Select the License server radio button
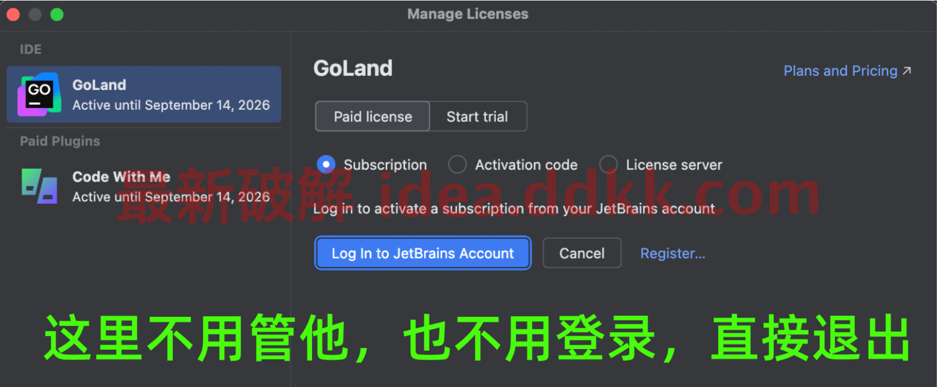 pyautogui.click(x=608, y=164)
